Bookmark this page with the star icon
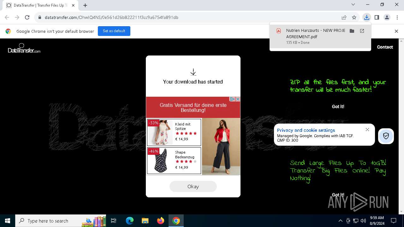404x227 pixels. [x=354, y=17]
